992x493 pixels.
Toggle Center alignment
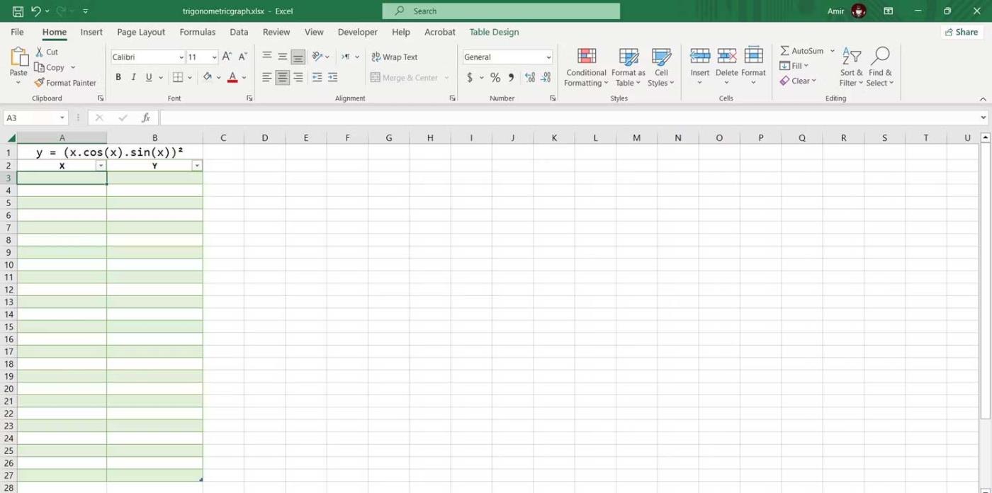(282, 77)
